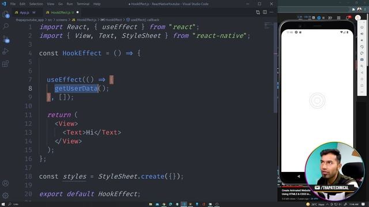Open the View menu
Viewport: 369px width, 207px height.
pyautogui.click(x=50, y=4)
